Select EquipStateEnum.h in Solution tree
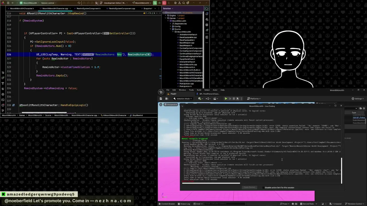This screenshot has width=367, height=206. coord(187,59)
